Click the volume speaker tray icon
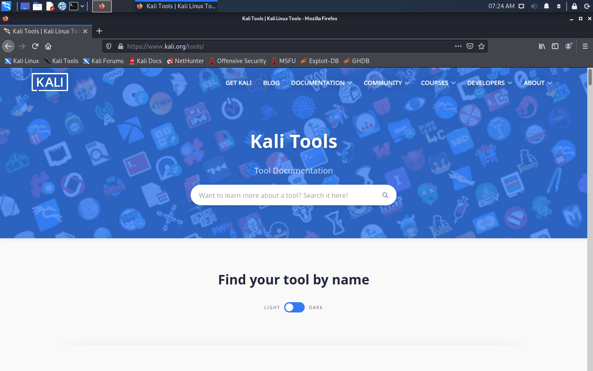593x371 pixels. pos(534,6)
